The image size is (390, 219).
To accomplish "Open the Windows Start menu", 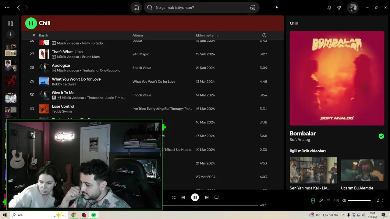I will 5,215.
